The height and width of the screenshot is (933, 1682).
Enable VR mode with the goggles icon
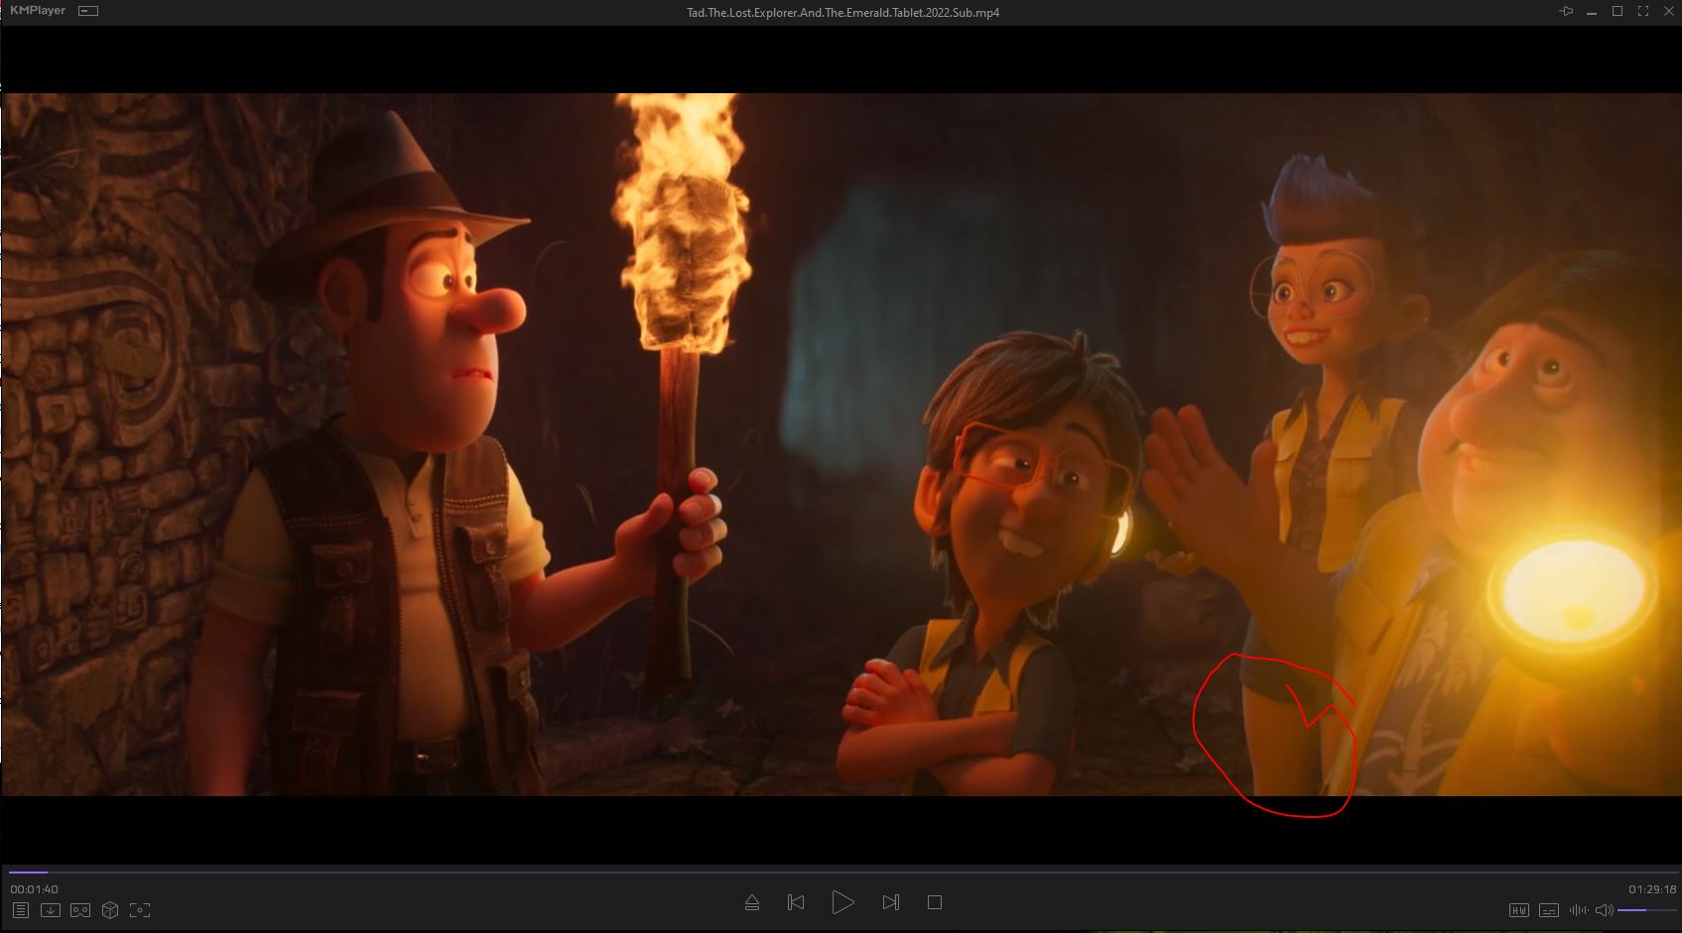[x=80, y=910]
